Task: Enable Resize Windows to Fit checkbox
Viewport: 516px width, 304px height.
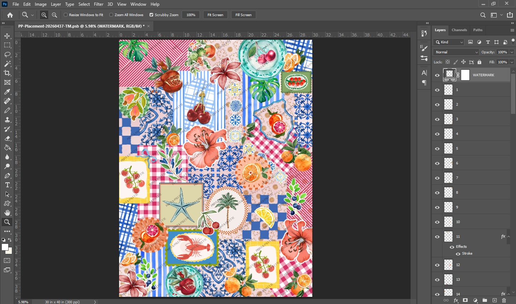Action: [x=66, y=15]
